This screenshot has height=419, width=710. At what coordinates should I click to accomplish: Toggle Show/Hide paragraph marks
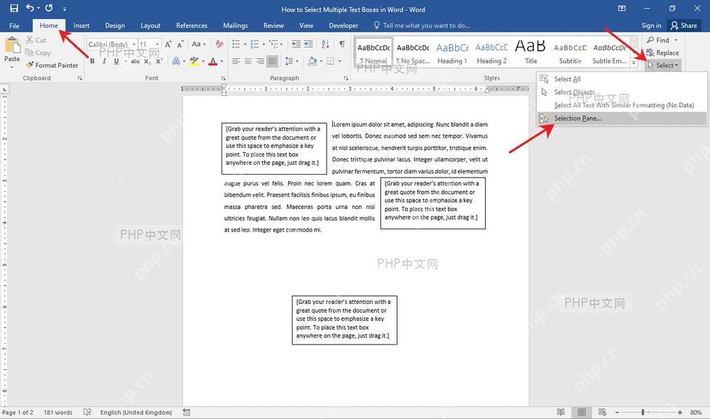click(x=342, y=45)
